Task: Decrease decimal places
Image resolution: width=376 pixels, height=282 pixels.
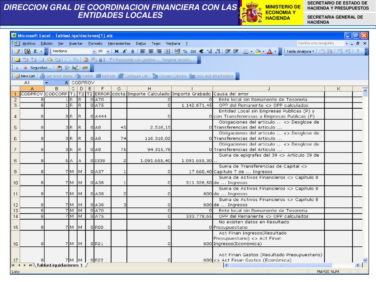Action: [218, 51]
